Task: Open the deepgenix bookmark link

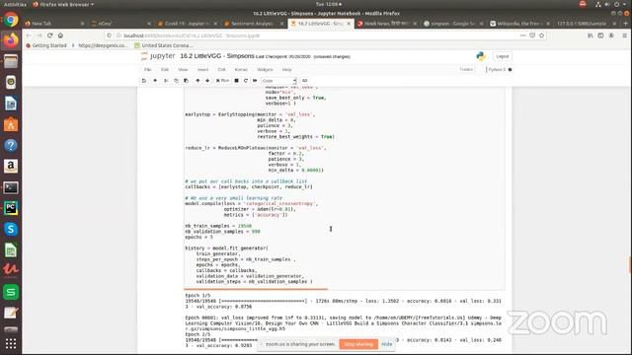Action: pyautogui.click(x=100, y=45)
